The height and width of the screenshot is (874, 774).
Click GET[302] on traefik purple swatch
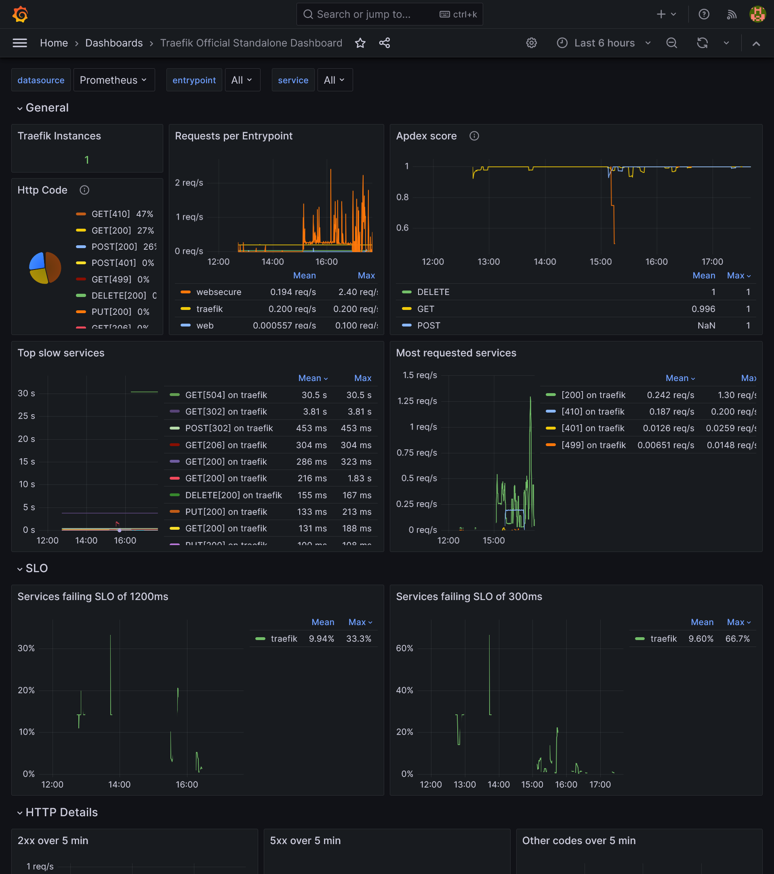pyautogui.click(x=175, y=411)
